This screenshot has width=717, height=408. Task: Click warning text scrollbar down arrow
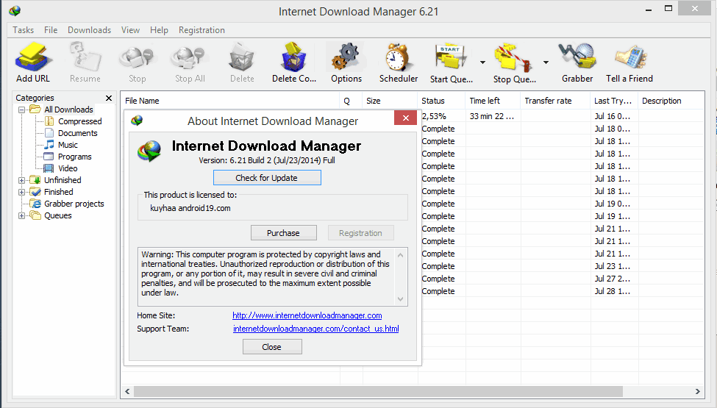[x=401, y=299]
